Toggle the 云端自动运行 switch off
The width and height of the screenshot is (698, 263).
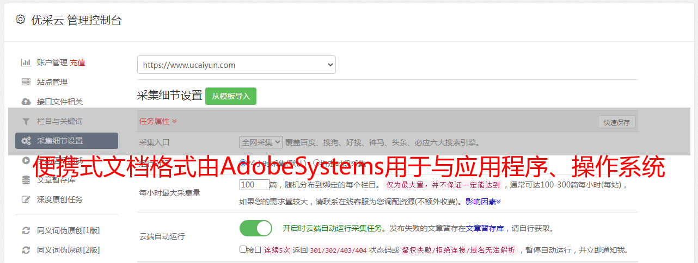pos(256,228)
